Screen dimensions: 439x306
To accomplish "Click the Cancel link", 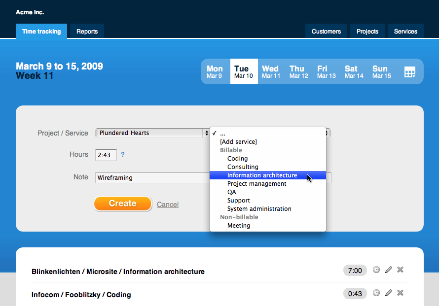I will pos(168,204).
